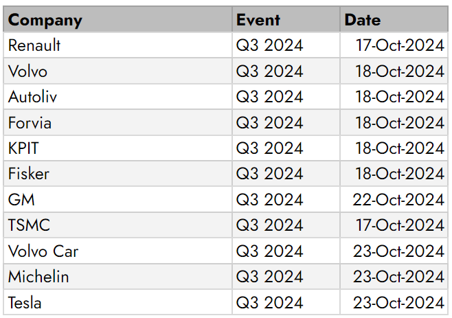Select the Michelin company cell
The height and width of the screenshot is (318, 452).
[117, 277]
